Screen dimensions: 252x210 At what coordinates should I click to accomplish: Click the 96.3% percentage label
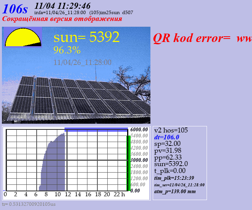67,50
